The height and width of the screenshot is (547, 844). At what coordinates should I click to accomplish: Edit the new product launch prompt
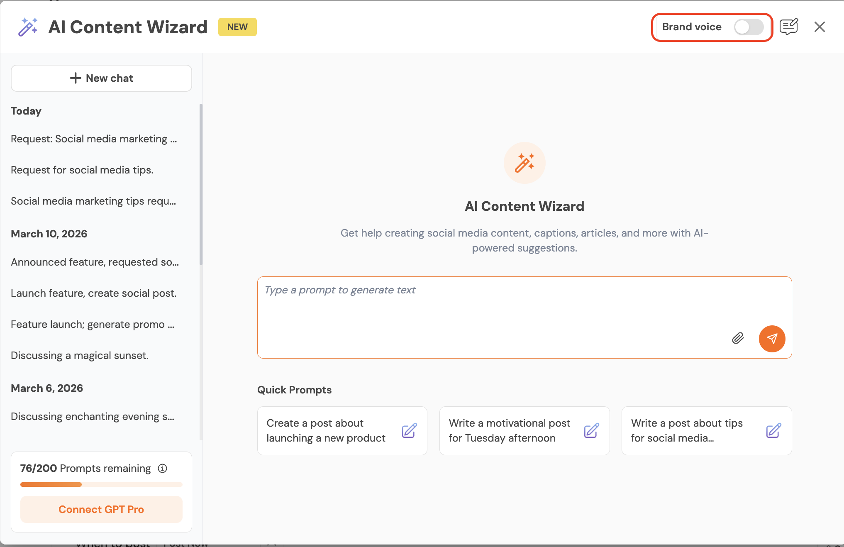click(x=409, y=431)
